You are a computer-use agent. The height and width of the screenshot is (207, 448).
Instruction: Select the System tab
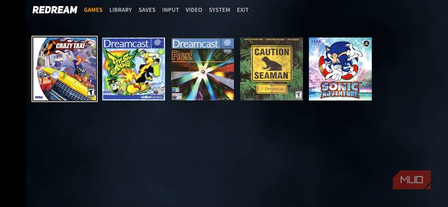[219, 10]
